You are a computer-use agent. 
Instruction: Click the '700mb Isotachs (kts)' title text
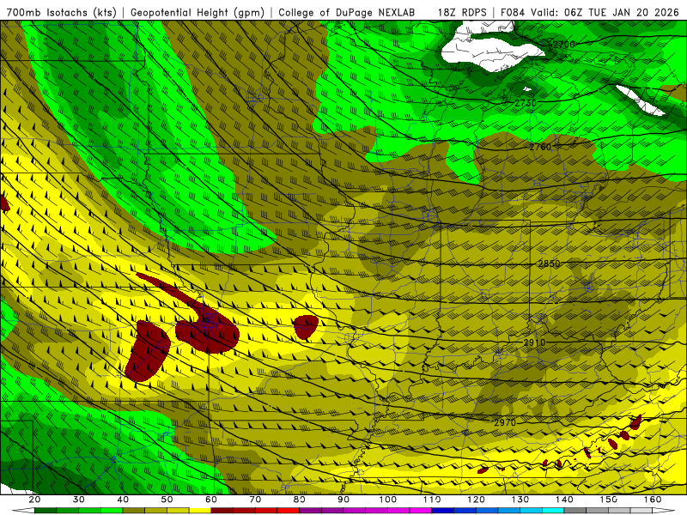[x=62, y=13]
